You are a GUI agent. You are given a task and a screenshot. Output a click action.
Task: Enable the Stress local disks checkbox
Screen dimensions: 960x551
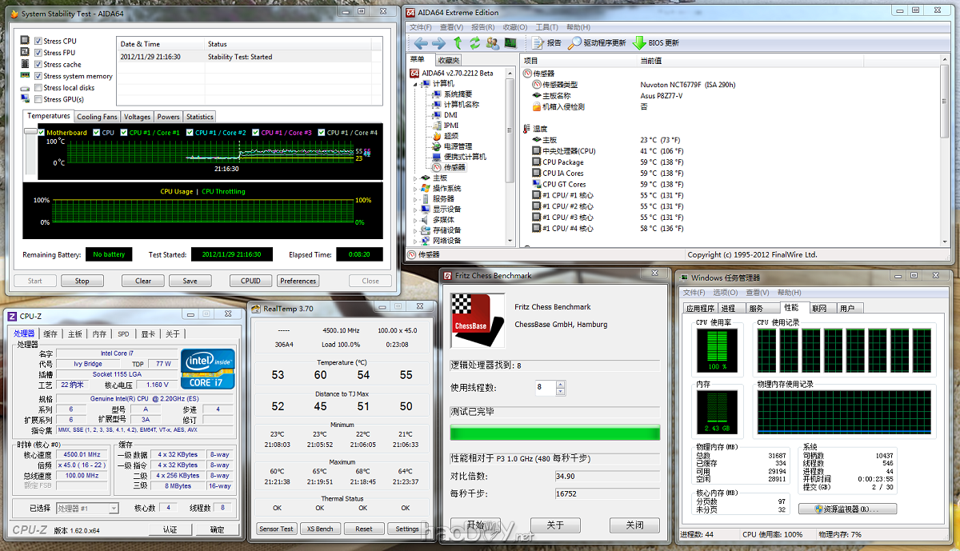(38, 88)
